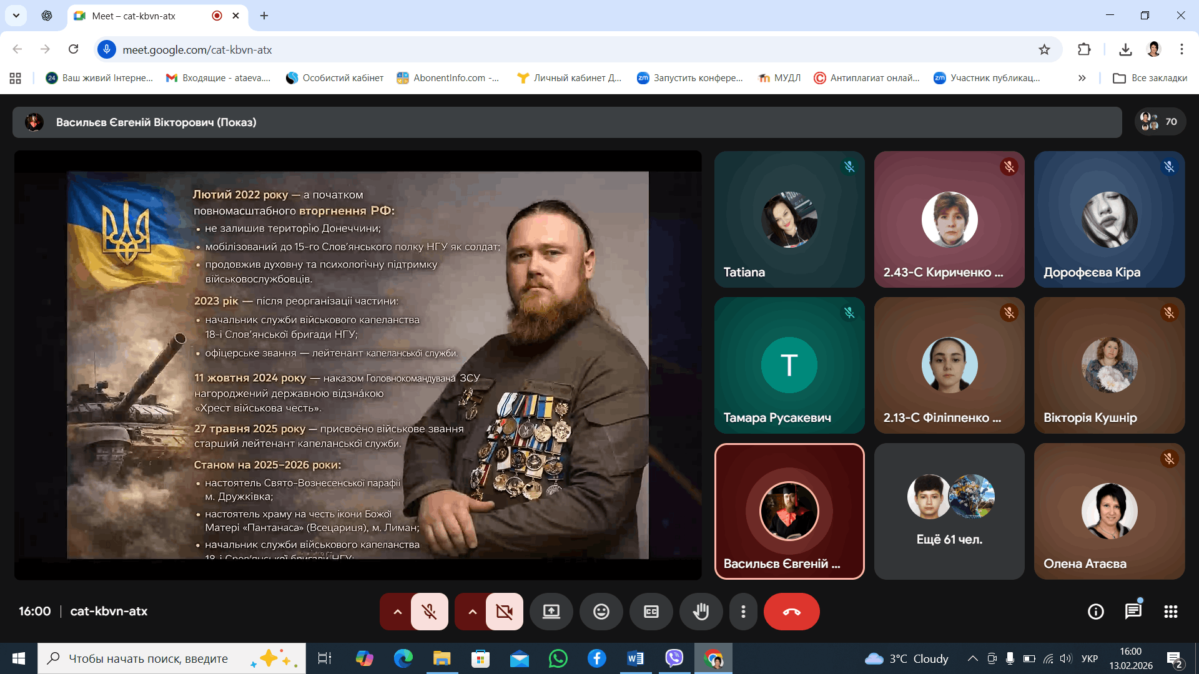Click the raise hand icon
The width and height of the screenshot is (1199, 674).
701,612
